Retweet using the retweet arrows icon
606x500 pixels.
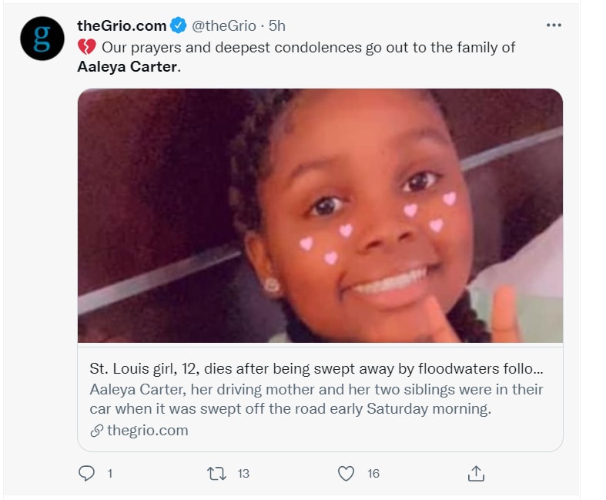point(217,473)
